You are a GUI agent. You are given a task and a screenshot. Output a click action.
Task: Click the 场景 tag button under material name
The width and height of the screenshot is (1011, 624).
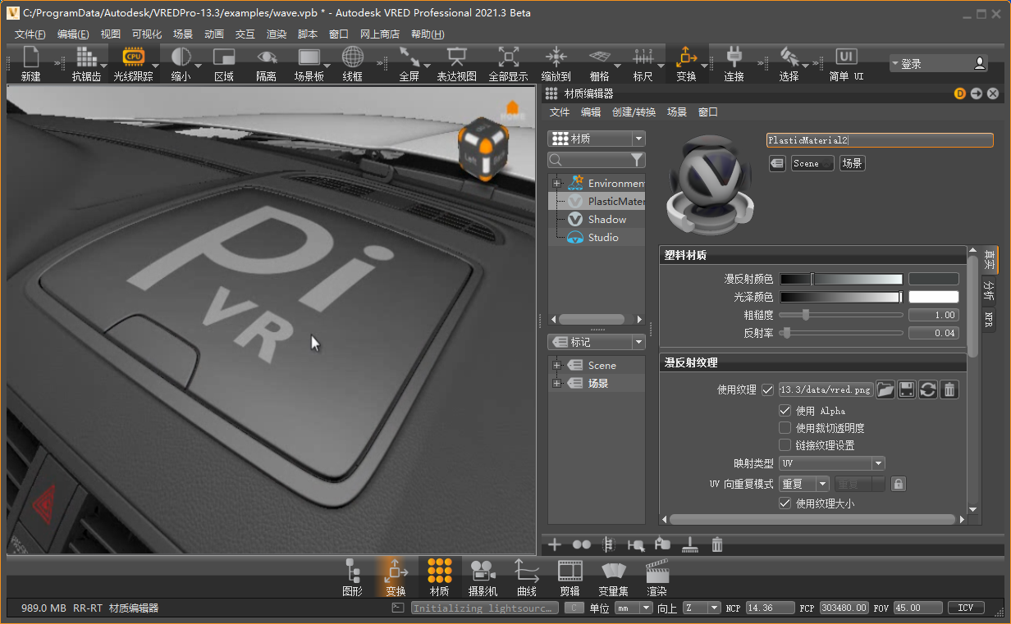852,163
